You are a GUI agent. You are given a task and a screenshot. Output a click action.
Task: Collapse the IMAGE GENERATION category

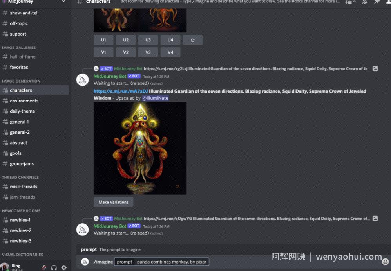[21, 81]
